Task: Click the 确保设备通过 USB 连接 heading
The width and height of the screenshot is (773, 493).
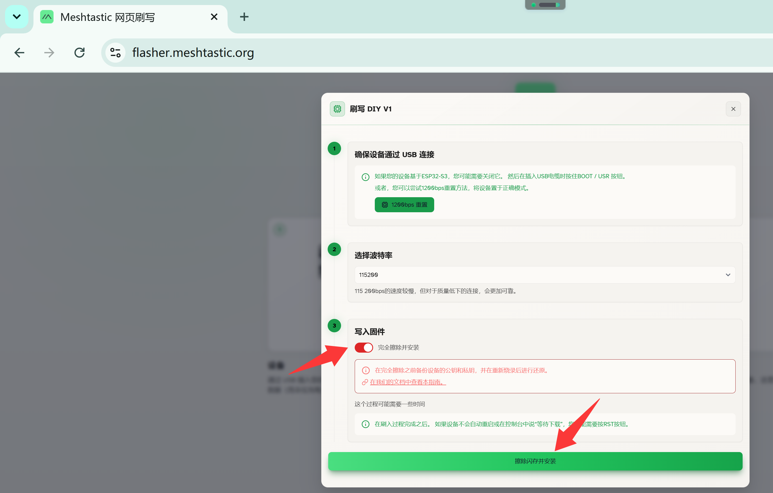Action: click(x=394, y=155)
